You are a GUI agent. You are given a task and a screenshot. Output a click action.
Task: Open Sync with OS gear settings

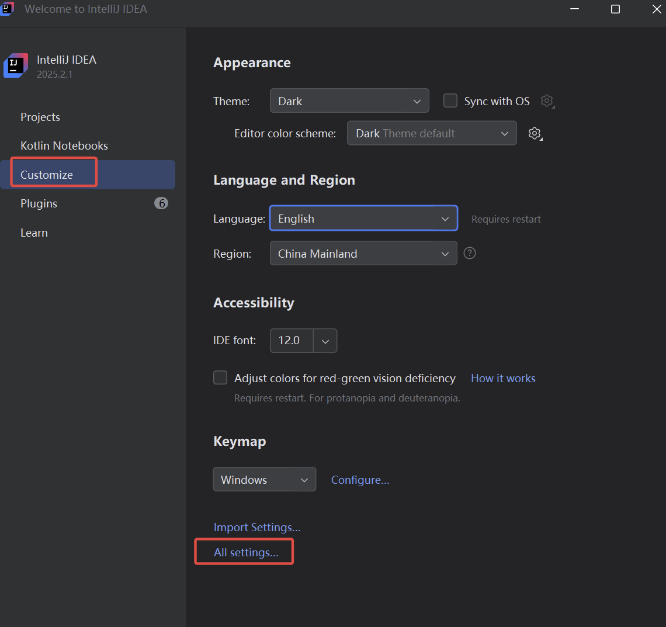click(547, 101)
